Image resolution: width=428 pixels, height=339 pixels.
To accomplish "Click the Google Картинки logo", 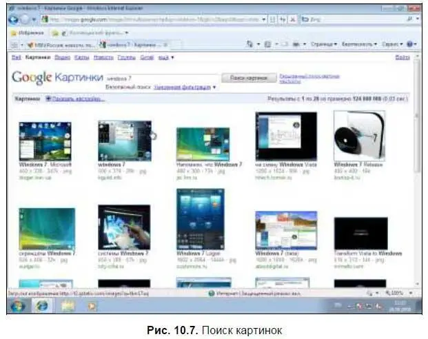I will (57, 78).
